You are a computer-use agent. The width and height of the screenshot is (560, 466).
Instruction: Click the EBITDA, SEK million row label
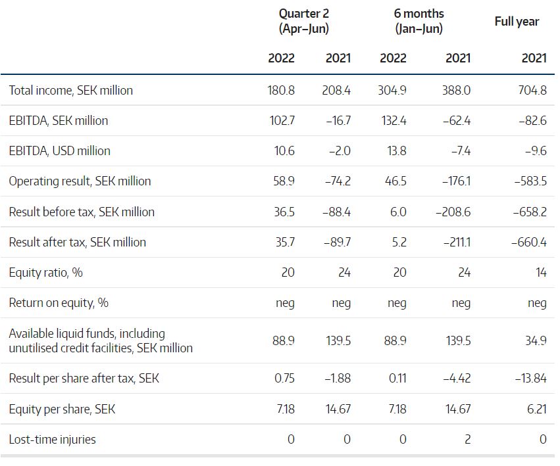pyautogui.click(x=58, y=120)
